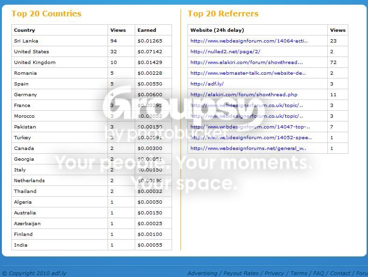Click the http://adf.ly/ referrer link
368x277 pixels.
(x=207, y=84)
